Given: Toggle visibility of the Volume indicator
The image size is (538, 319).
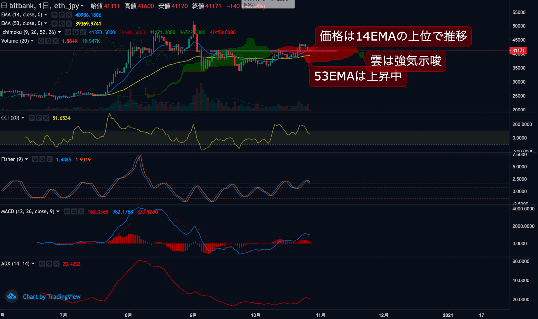Looking at the screenshot, I should [41, 41].
